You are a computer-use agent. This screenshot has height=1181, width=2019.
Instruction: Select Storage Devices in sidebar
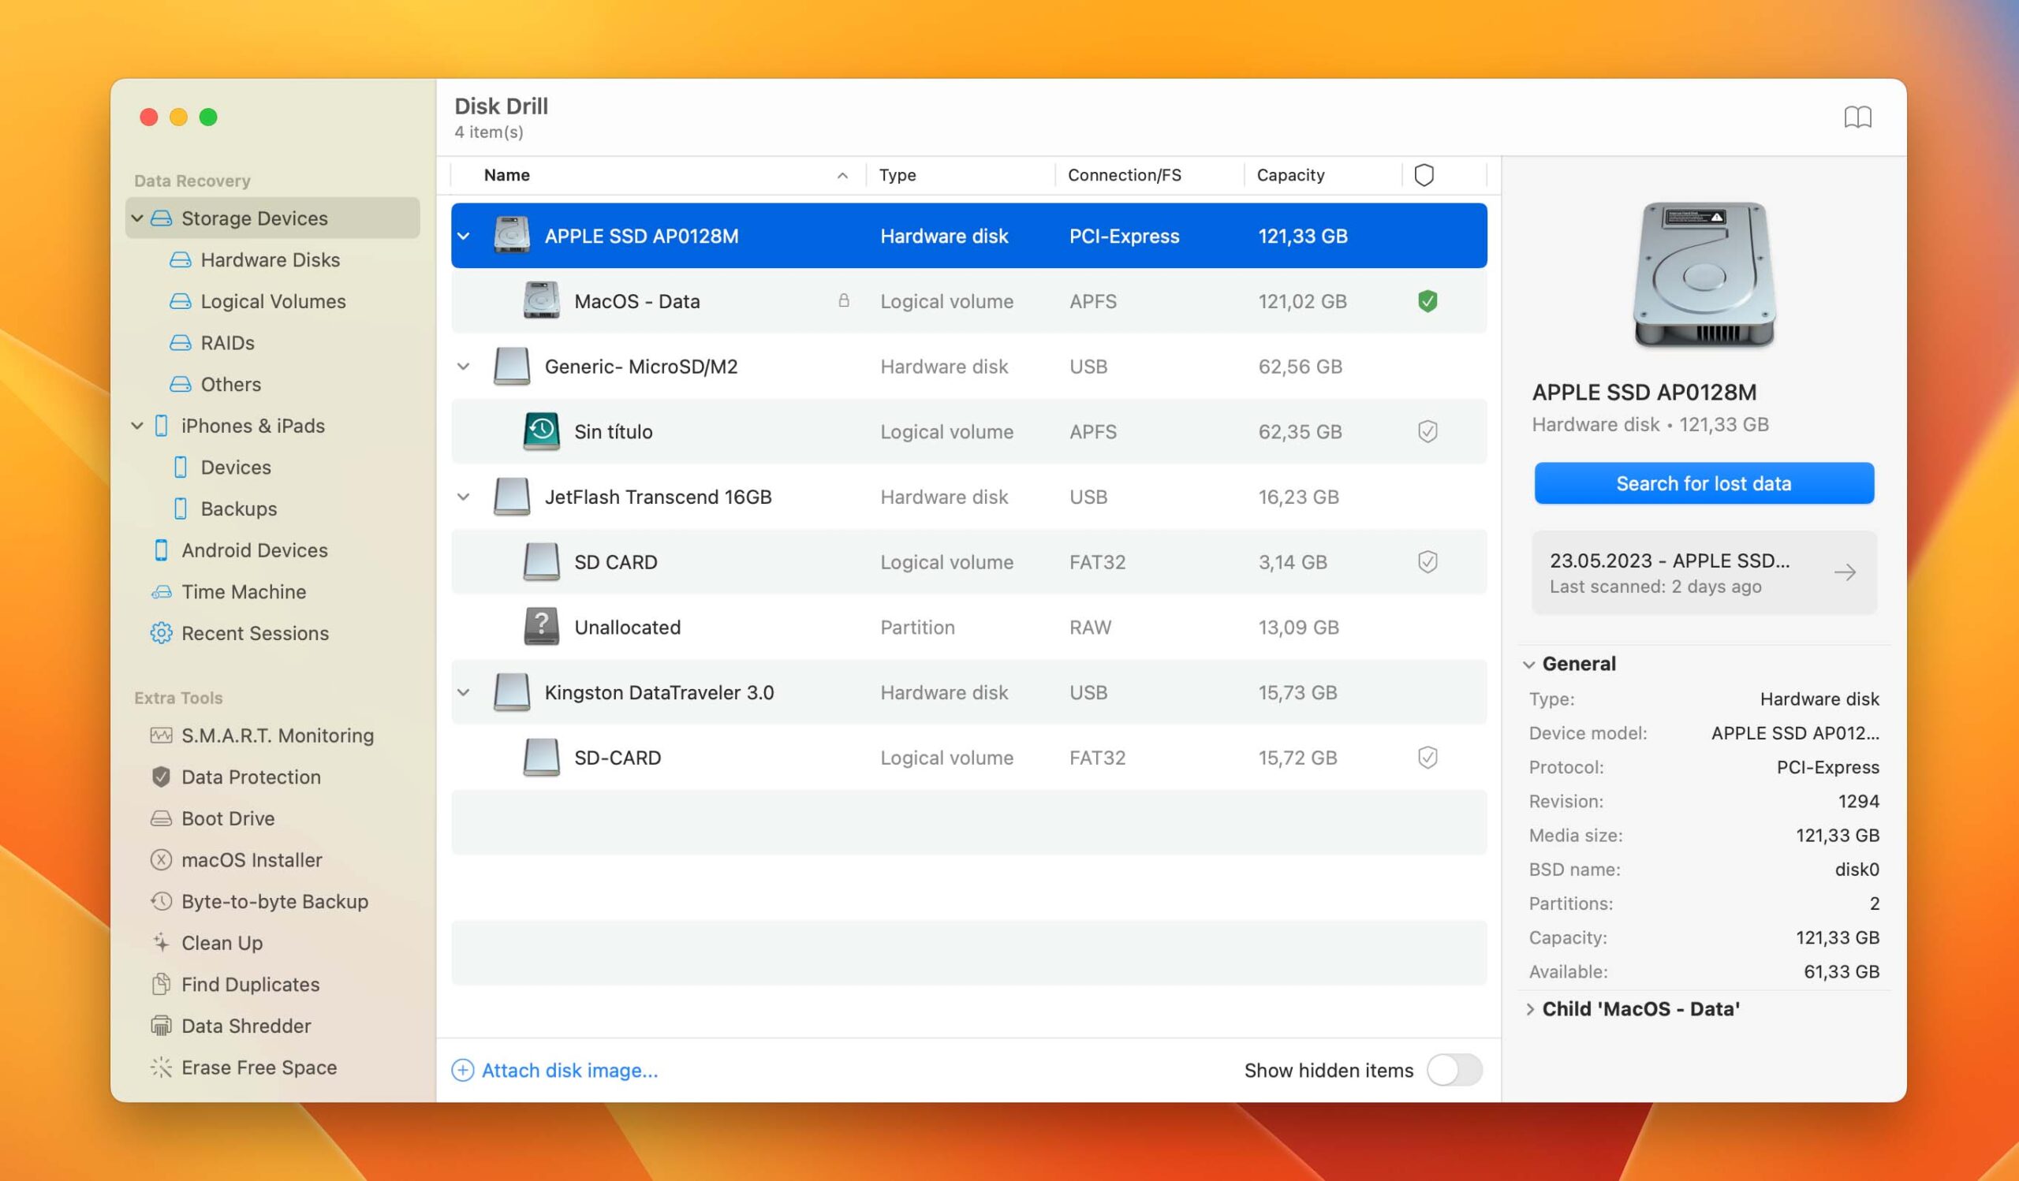click(255, 217)
